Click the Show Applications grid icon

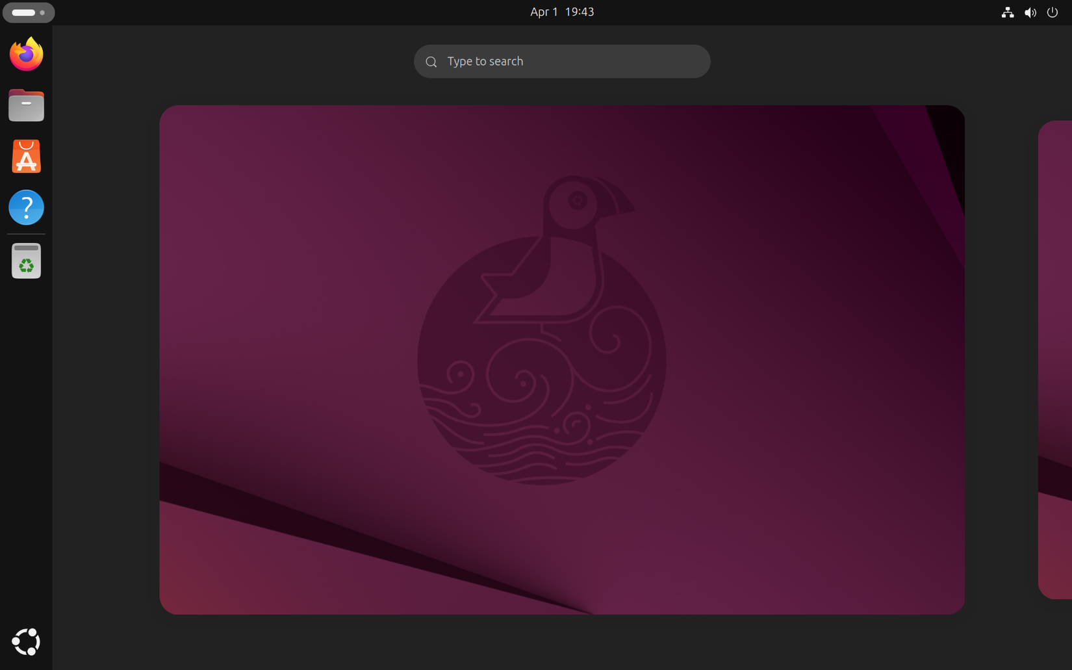click(x=26, y=642)
